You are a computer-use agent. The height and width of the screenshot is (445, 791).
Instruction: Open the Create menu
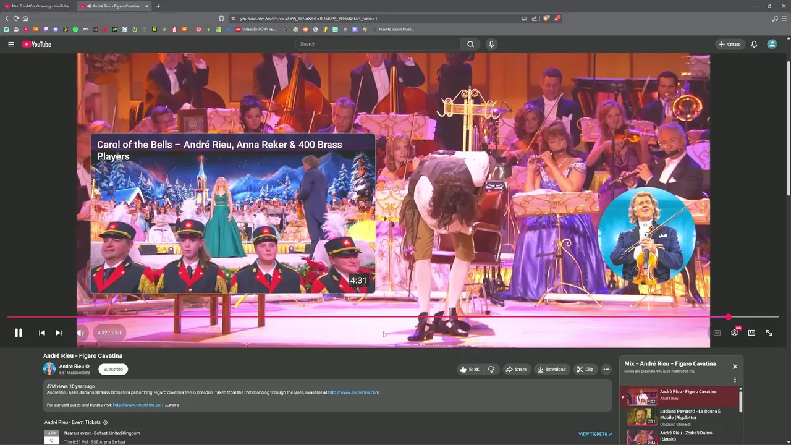[x=730, y=44]
